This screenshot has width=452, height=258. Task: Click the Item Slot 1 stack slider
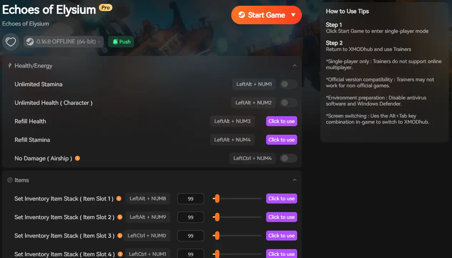(x=237, y=198)
